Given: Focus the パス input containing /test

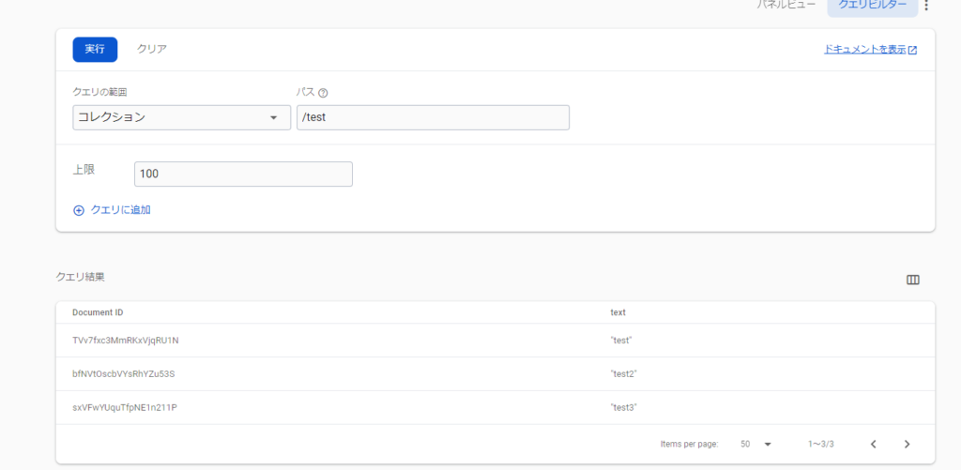Looking at the screenshot, I should tap(433, 117).
